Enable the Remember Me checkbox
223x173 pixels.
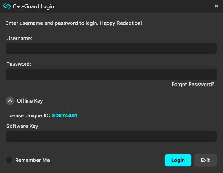9,160
